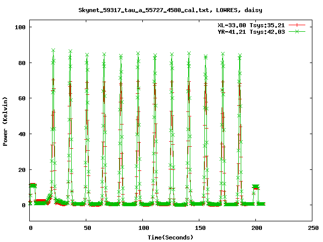The width and height of the screenshot is (323, 242).
Task: Click the 150 tick on the x-axis
Action: [199, 228]
